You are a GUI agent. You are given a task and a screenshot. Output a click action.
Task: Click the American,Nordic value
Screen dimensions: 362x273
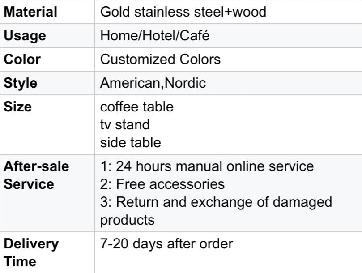point(153,83)
